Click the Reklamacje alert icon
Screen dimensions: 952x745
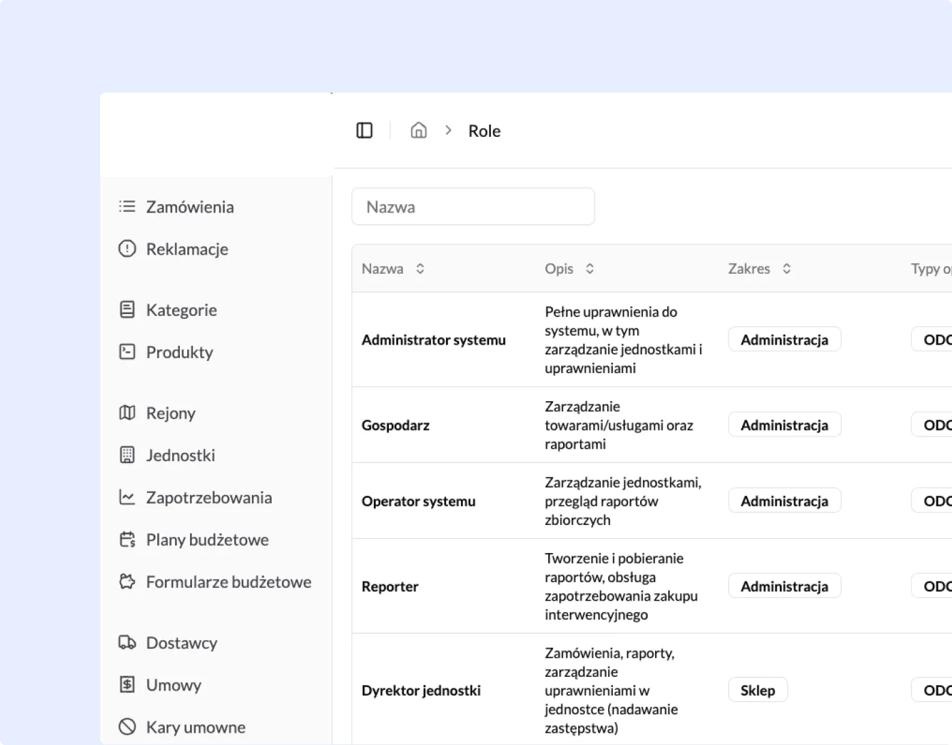click(127, 249)
